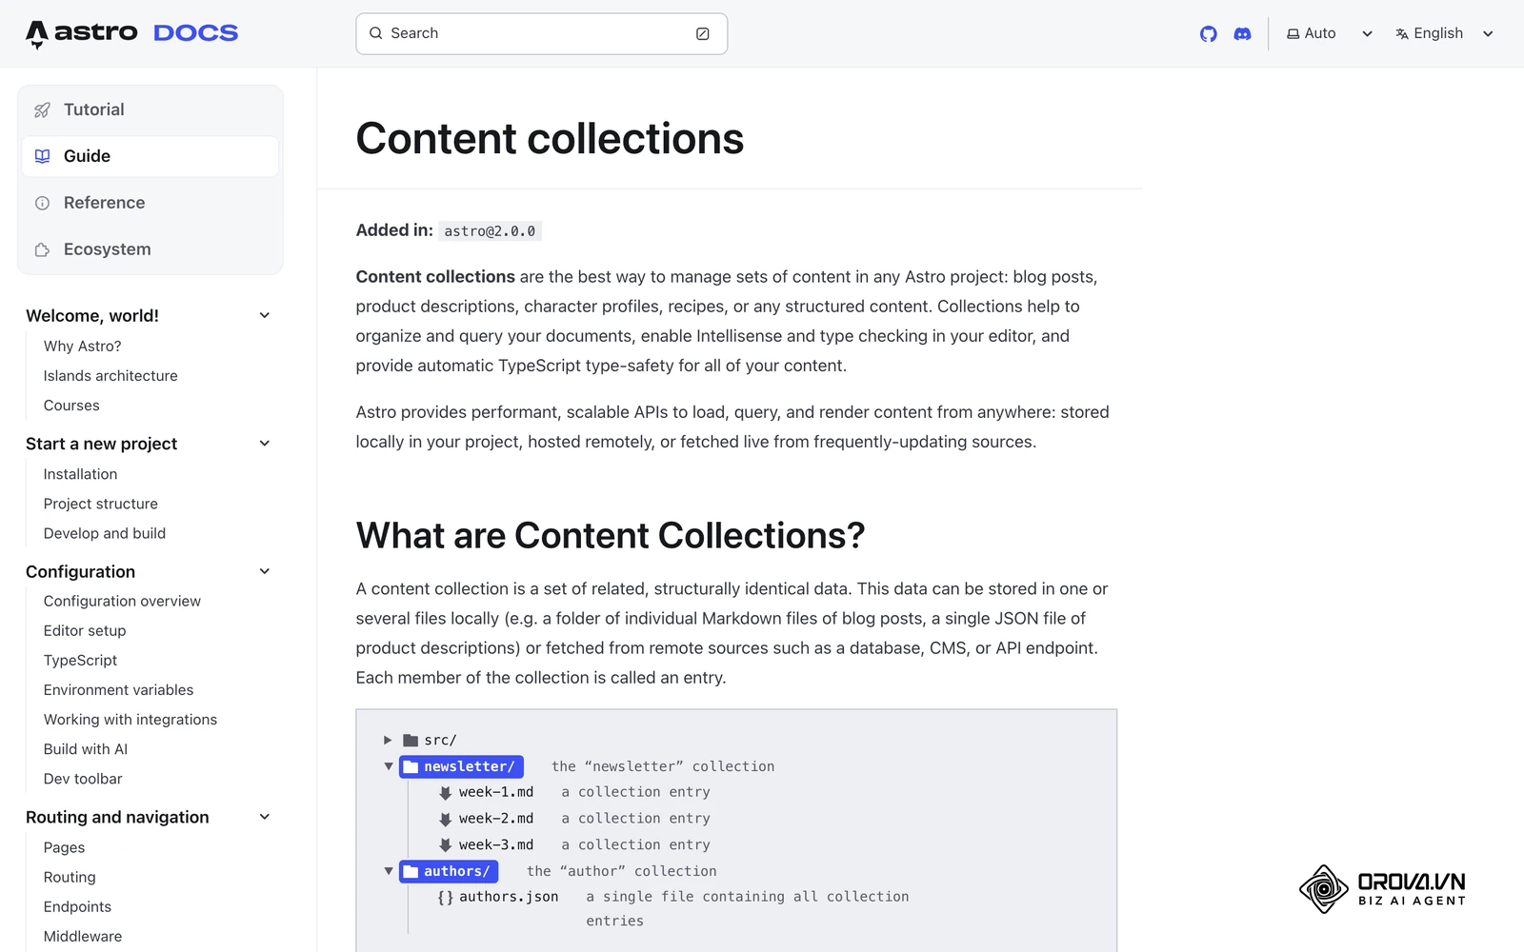Click the newsletter/ folder icon
This screenshot has width=1524, height=952.
411,766
